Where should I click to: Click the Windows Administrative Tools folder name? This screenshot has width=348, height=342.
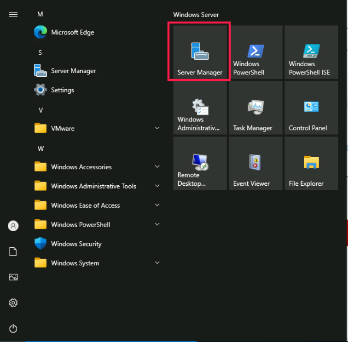coord(93,186)
